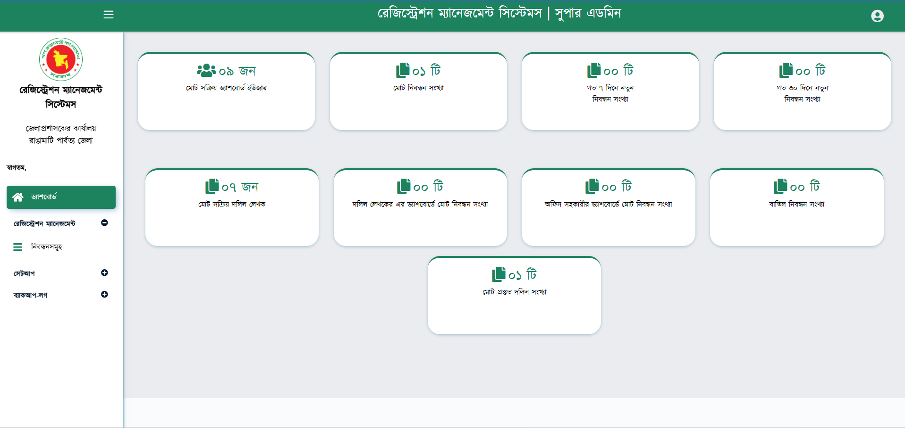Click the government seal logo in sidebar
This screenshot has height=428, width=905.
click(60, 59)
